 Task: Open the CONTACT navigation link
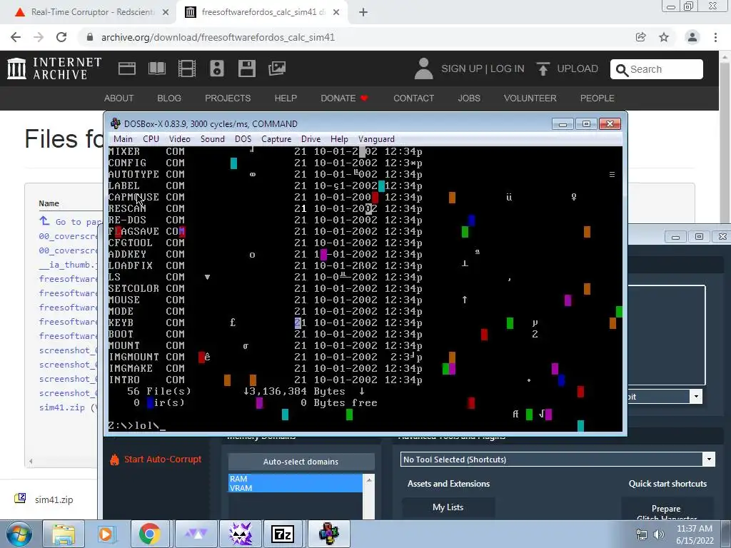tap(413, 98)
